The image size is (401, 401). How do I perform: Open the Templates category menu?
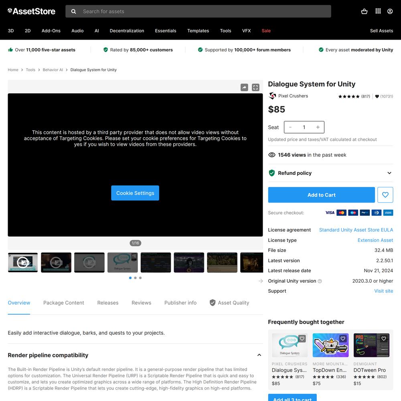click(198, 31)
